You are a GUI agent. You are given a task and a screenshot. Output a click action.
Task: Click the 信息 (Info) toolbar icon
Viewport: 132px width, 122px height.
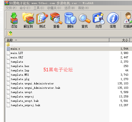113,18
